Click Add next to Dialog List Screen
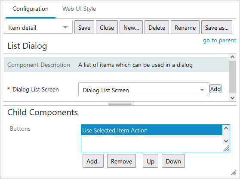240x179 pixels. point(215,89)
